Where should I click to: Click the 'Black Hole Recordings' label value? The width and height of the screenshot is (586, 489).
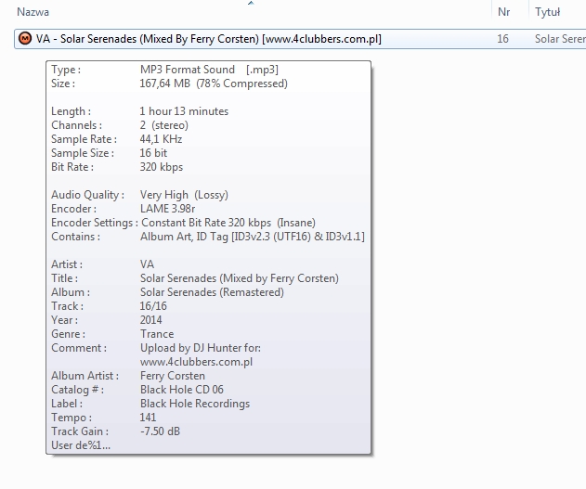(195, 404)
